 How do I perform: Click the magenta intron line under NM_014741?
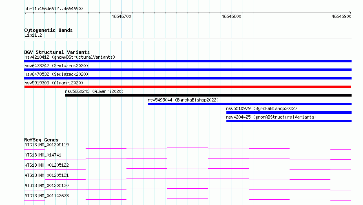coord(188,158)
